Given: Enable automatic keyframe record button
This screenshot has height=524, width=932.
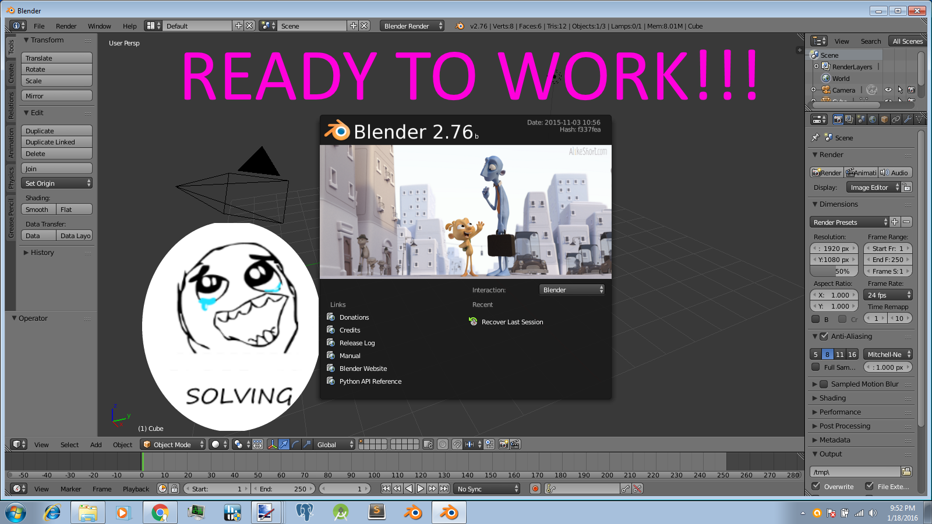Looking at the screenshot, I should (535, 488).
